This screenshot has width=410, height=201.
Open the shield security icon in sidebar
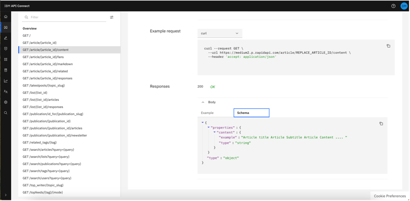[5, 49]
